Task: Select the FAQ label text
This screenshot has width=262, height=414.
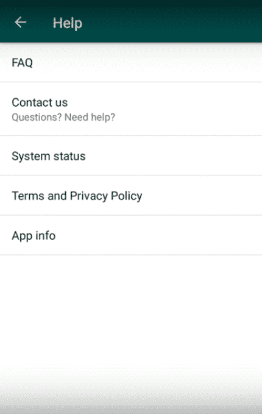Action: click(22, 63)
